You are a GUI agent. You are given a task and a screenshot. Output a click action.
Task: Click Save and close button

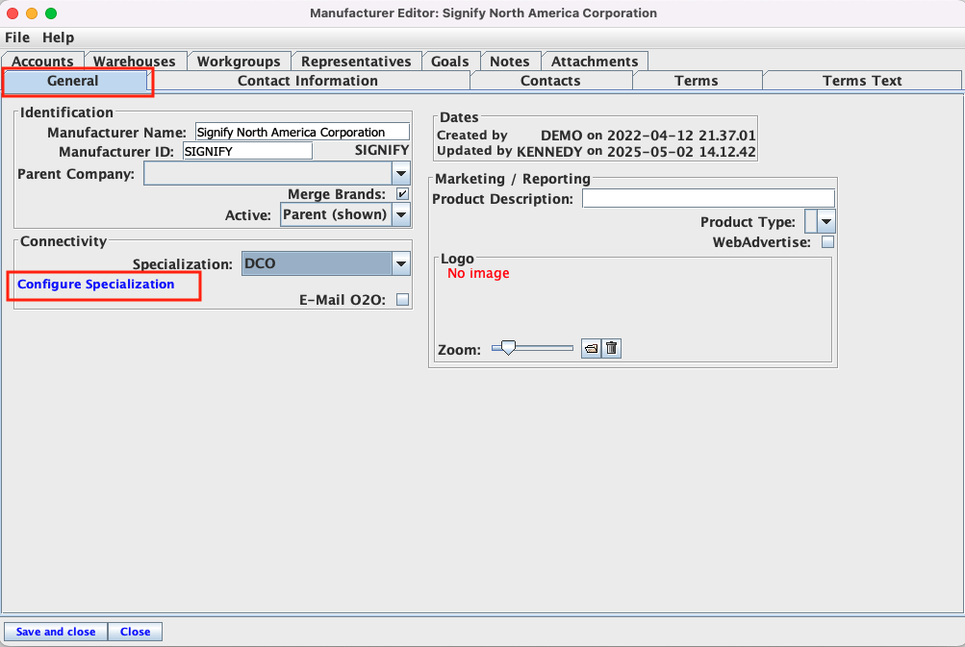(56, 632)
